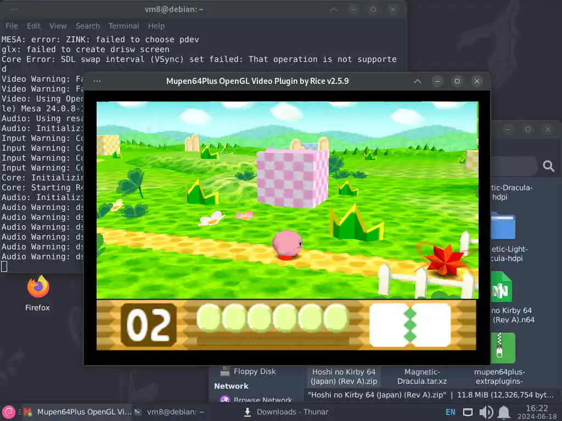Click the terminal window menu dots button
The image size is (562, 421).
coord(14,9)
